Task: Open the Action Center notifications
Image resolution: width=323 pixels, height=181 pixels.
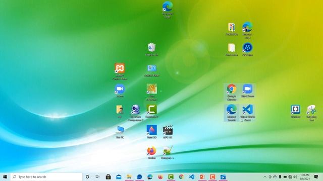Action: point(316,176)
